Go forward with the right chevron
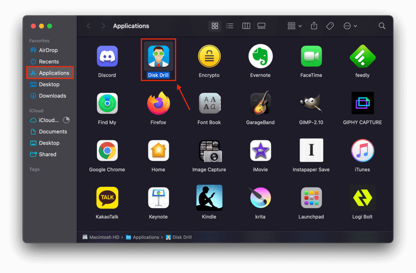The height and width of the screenshot is (273, 416). point(103,26)
